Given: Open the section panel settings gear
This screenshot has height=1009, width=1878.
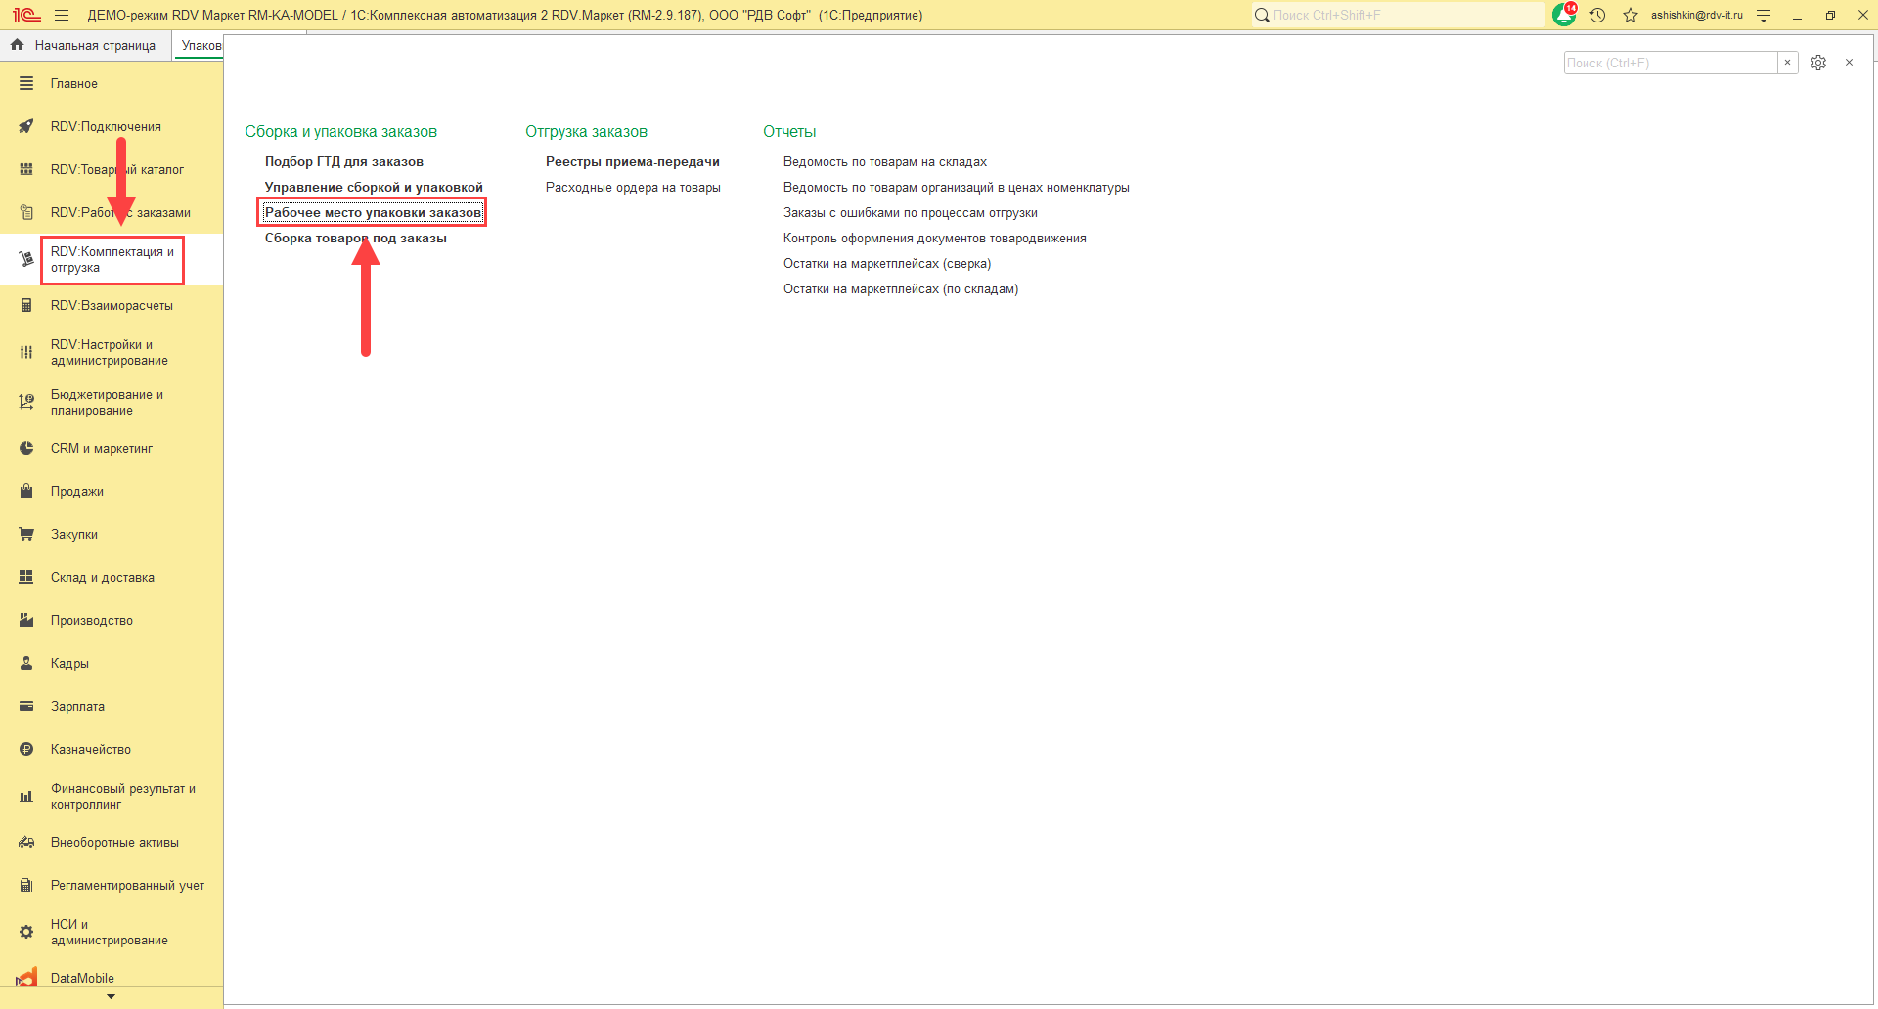Looking at the screenshot, I should coord(1818,63).
